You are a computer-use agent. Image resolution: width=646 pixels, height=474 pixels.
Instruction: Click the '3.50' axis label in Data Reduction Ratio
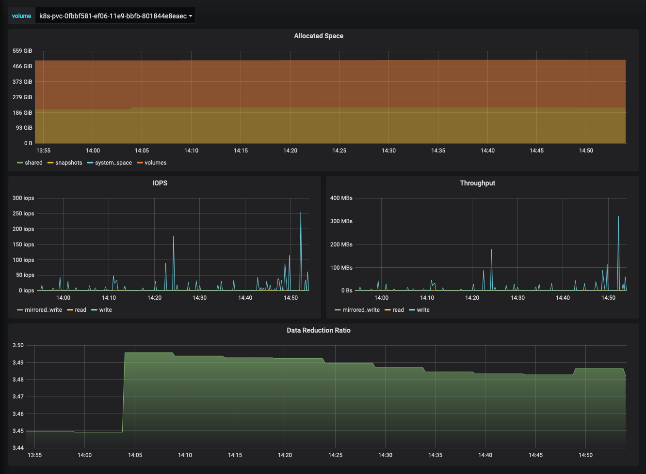tap(18, 345)
